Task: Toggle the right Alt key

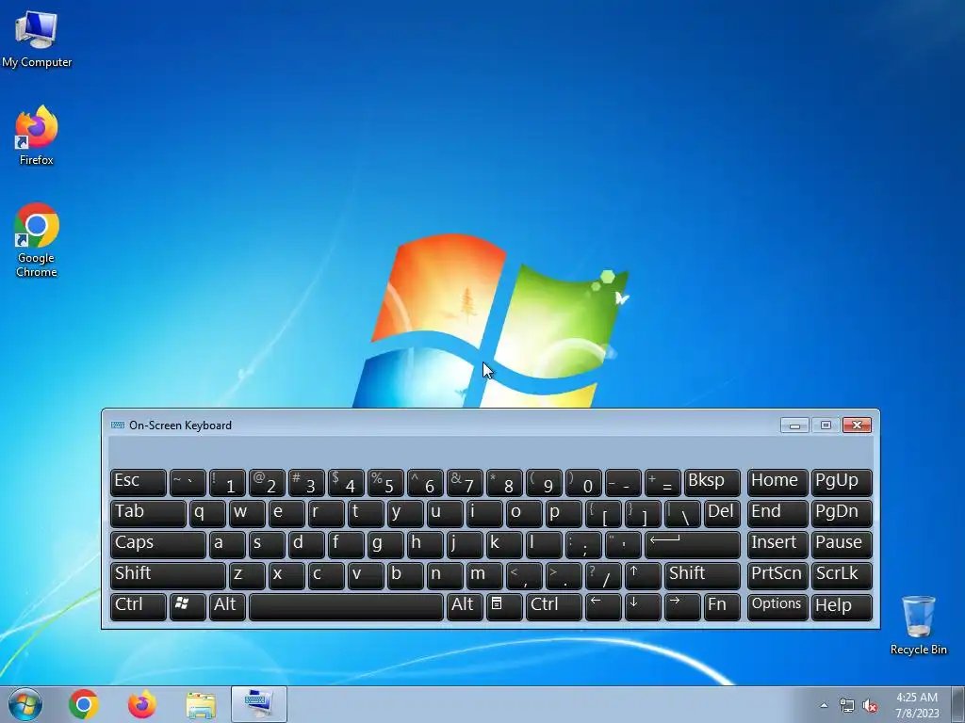Action: click(x=464, y=606)
